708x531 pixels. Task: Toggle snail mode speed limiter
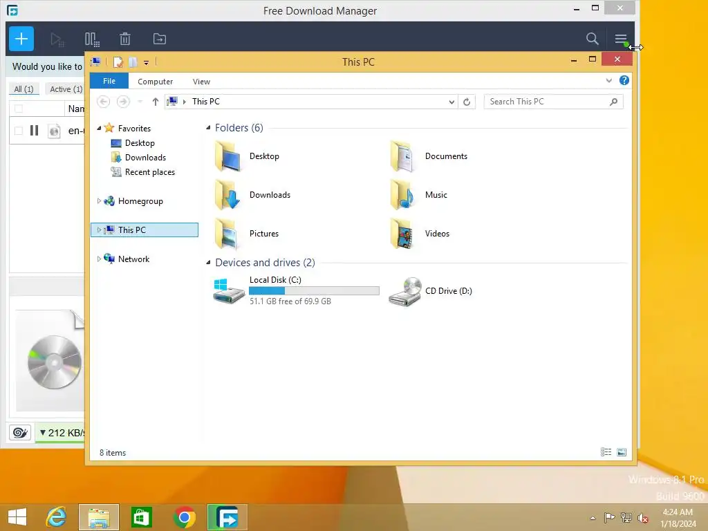(20, 433)
